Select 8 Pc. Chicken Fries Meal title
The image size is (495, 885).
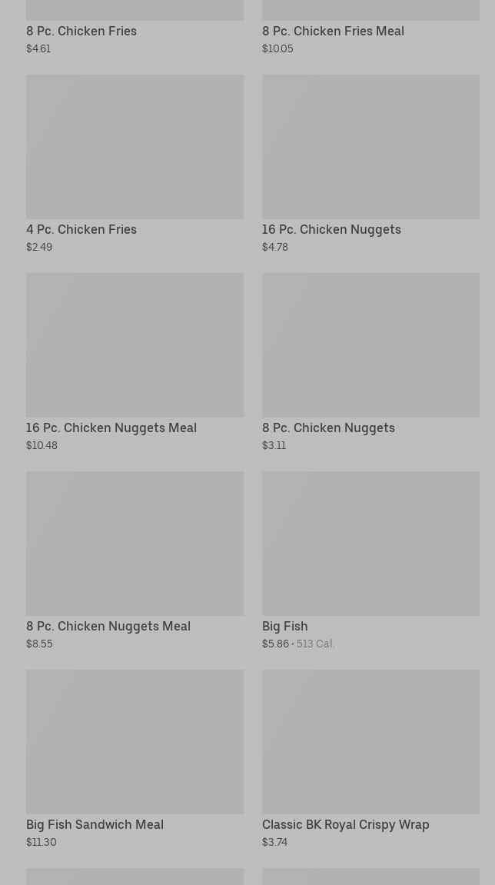(333, 32)
